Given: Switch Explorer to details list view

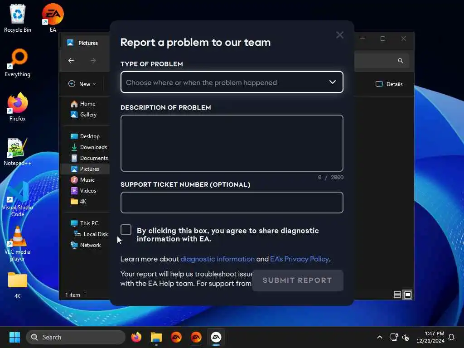Looking at the screenshot, I should click(397, 295).
